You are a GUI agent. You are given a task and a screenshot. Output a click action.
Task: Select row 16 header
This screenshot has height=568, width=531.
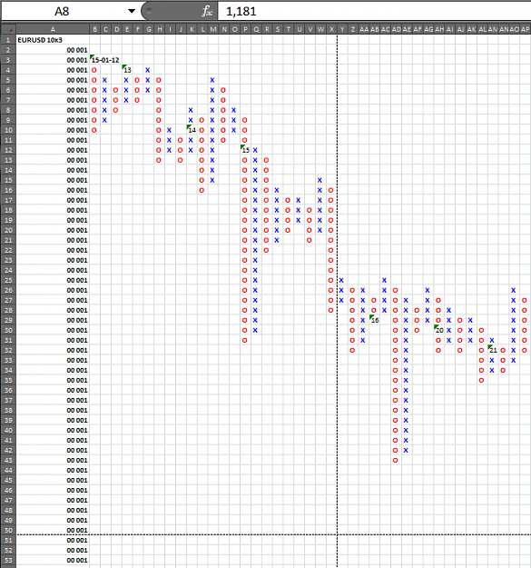coord(9,190)
